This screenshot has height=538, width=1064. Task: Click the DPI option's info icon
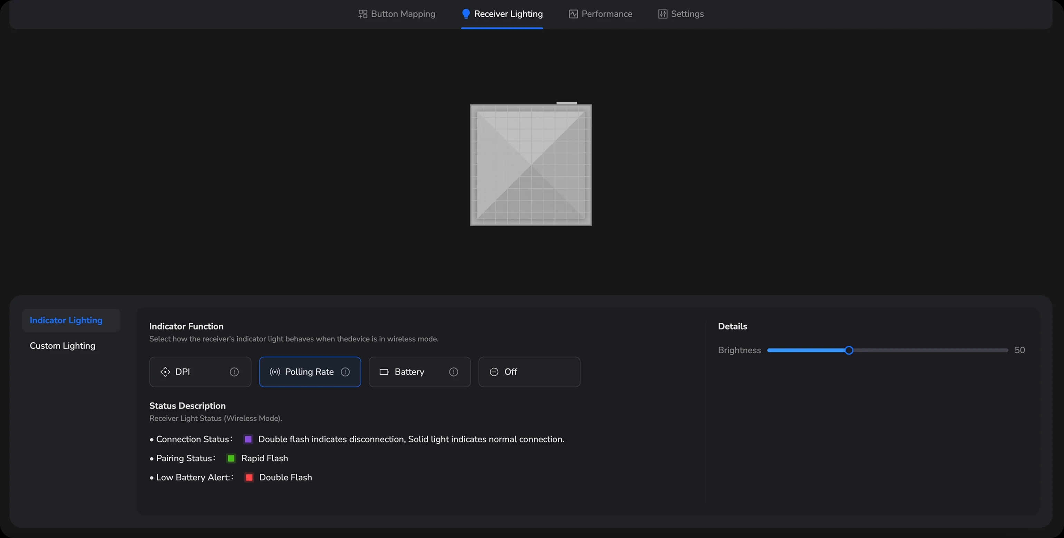[x=234, y=372]
